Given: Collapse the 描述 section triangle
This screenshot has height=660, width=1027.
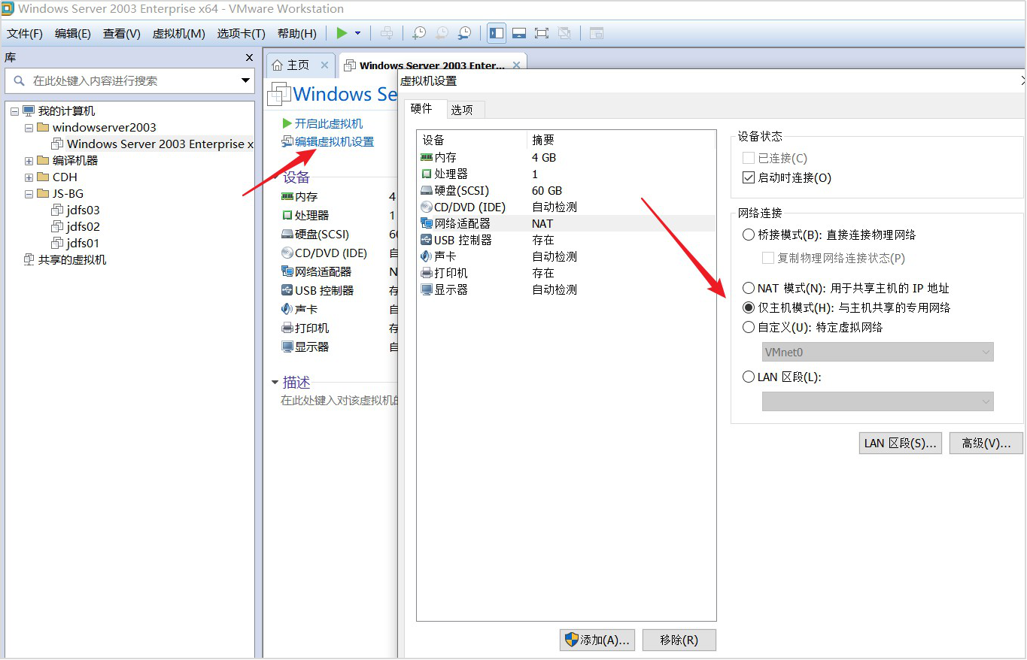Looking at the screenshot, I should pos(275,383).
